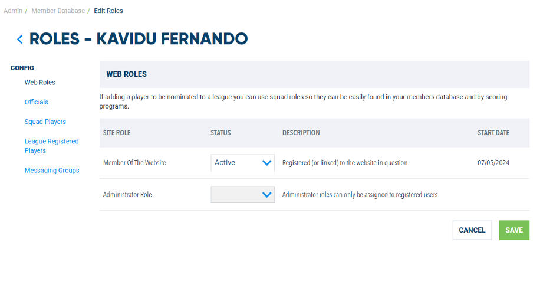The width and height of the screenshot is (553, 301).
Task: Open the Member Database breadcrumb
Action: [58, 11]
